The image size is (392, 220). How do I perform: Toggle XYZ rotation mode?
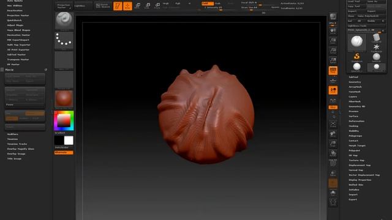(x=333, y=108)
